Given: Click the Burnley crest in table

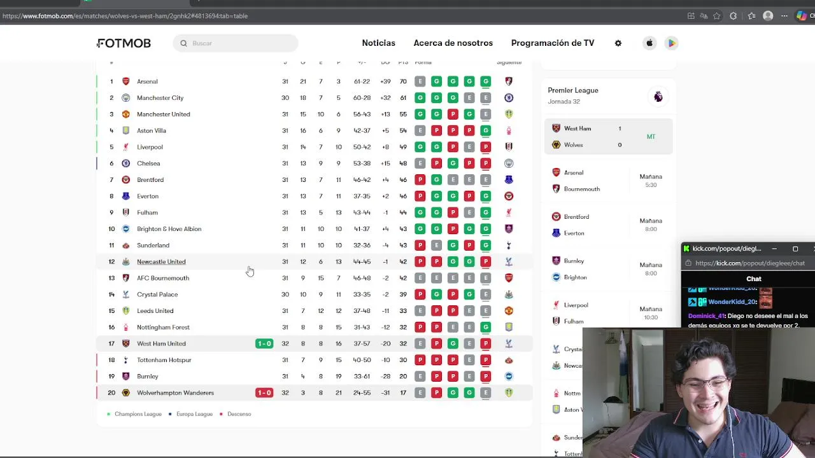Looking at the screenshot, I should pyautogui.click(x=125, y=377).
